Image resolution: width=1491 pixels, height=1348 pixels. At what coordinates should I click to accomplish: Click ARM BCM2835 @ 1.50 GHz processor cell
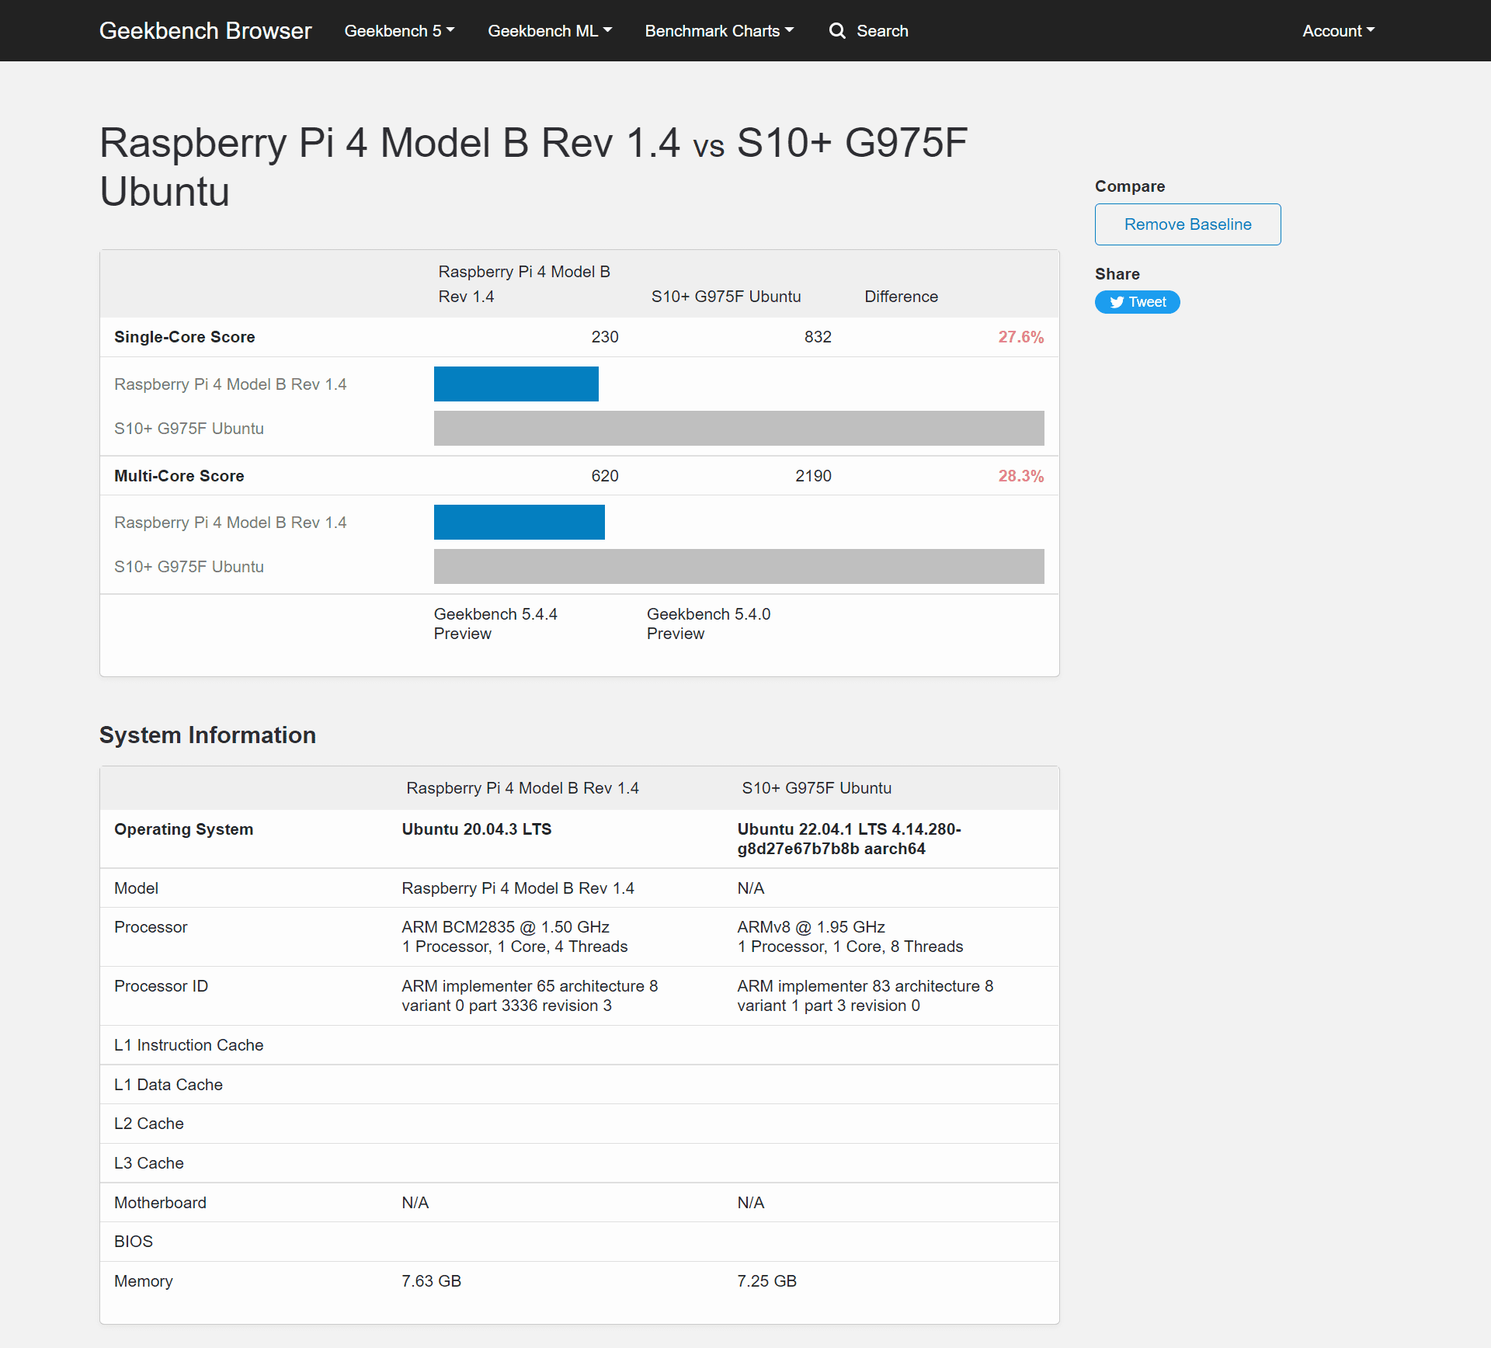514,936
